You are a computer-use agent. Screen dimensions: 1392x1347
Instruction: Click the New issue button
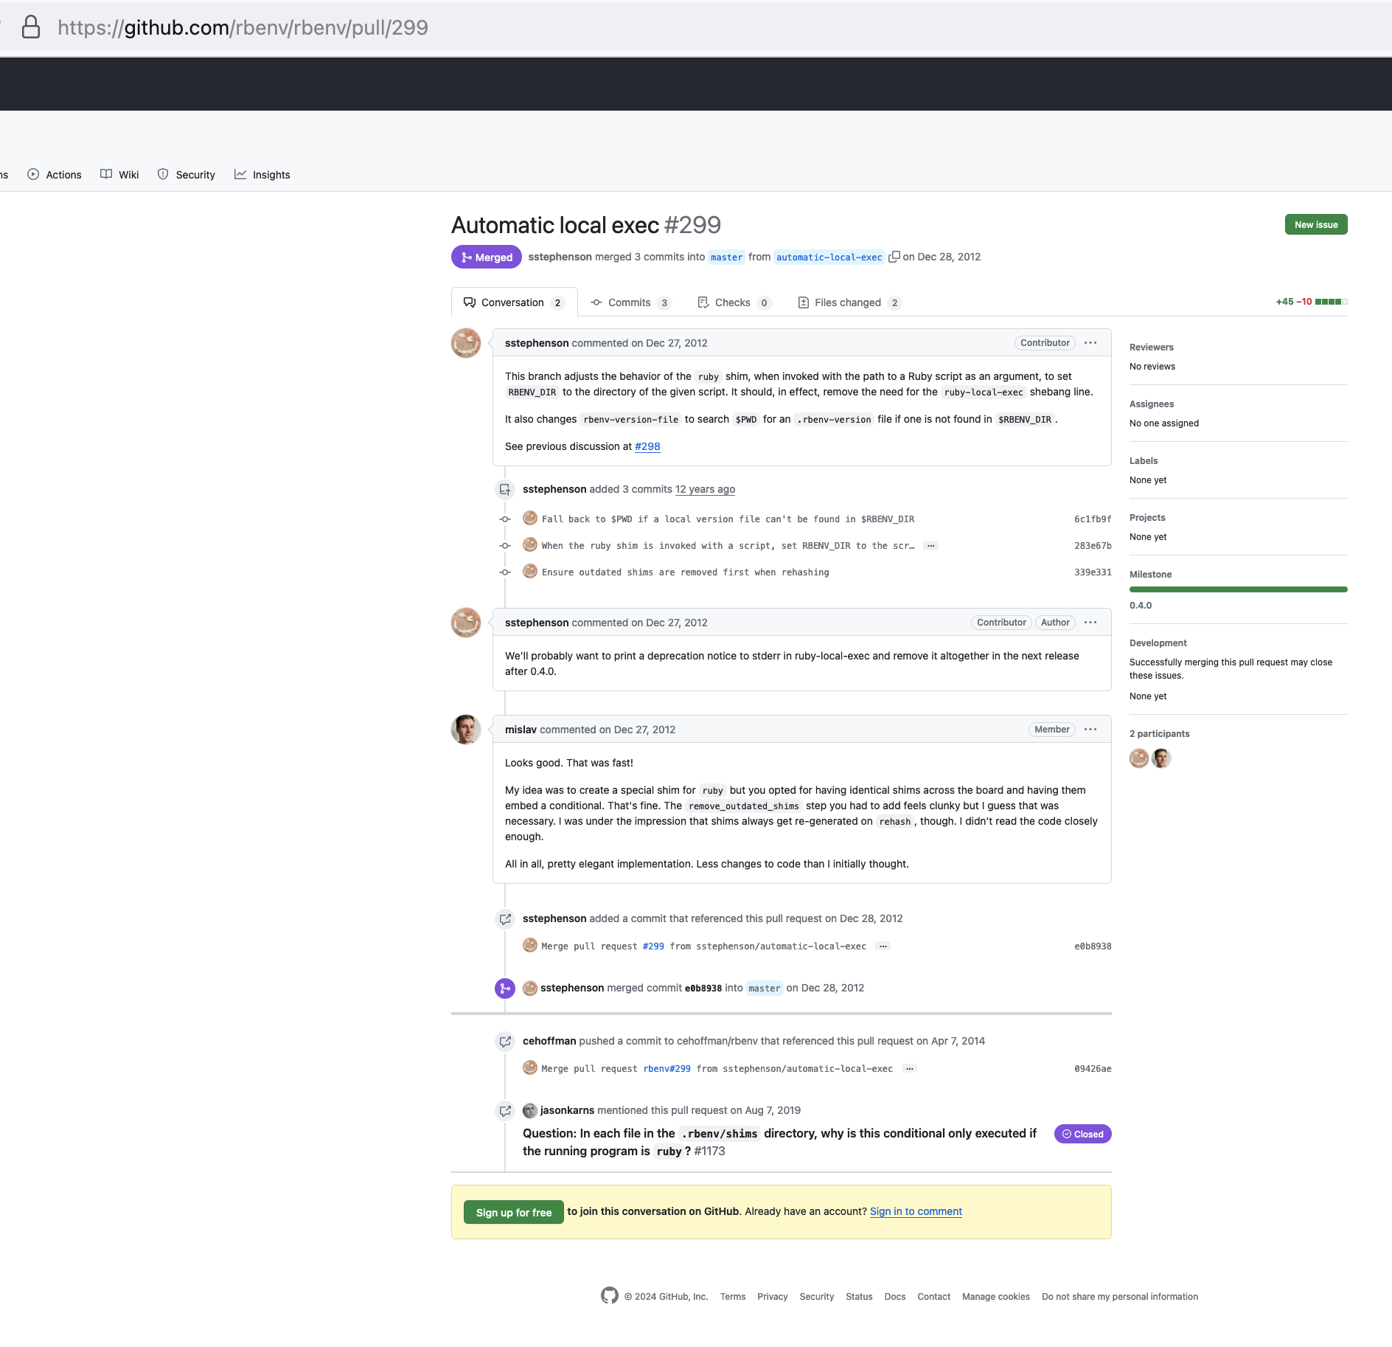pyautogui.click(x=1316, y=224)
